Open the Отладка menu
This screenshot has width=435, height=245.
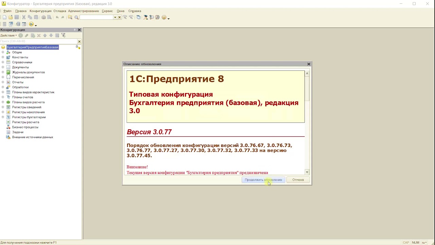60,11
